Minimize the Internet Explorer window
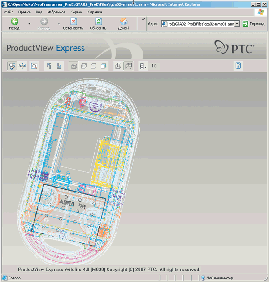The height and width of the screenshot is (282, 269). [x=253, y=4]
